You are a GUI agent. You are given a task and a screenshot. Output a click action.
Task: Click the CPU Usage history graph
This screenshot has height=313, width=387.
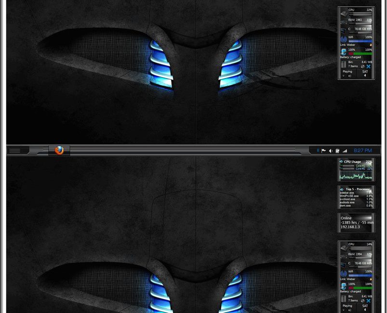pos(356,175)
